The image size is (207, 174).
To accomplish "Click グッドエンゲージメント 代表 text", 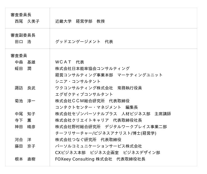I will pyautogui.click(x=84, y=42).
